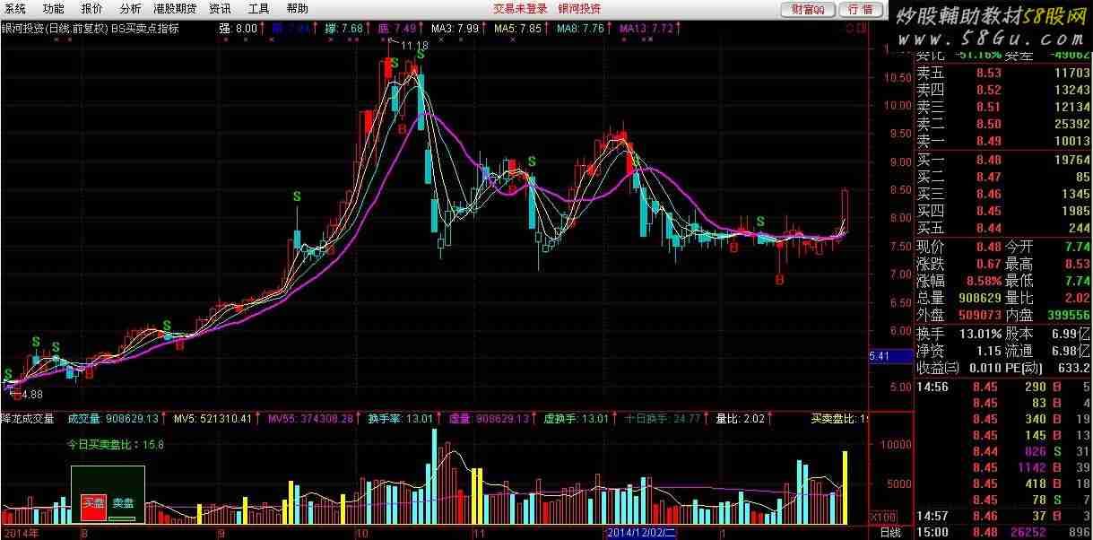Select the 买五 bid row
The height and width of the screenshot is (540, 1093).
pyautogui.click(x=1003, y=228)
